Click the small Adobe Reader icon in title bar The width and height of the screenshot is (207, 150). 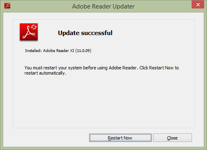tap(7, 6)
